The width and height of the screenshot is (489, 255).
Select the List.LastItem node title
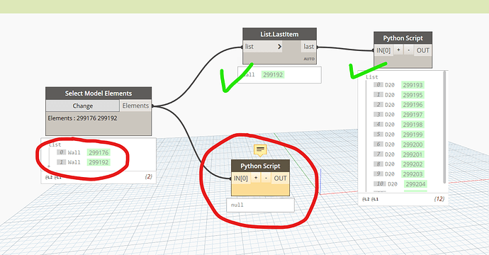[279, 34]
